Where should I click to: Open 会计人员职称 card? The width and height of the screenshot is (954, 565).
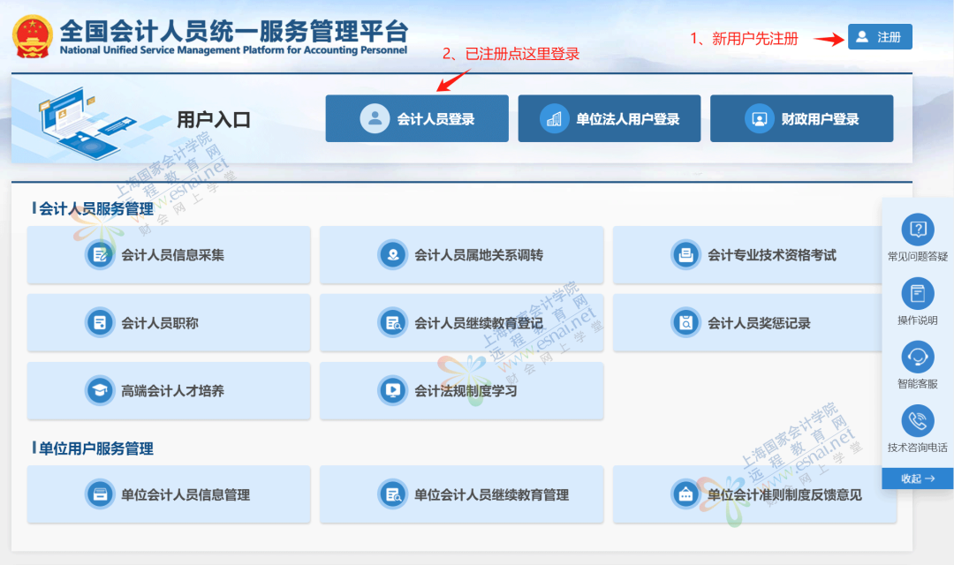(x=169, y=323)
